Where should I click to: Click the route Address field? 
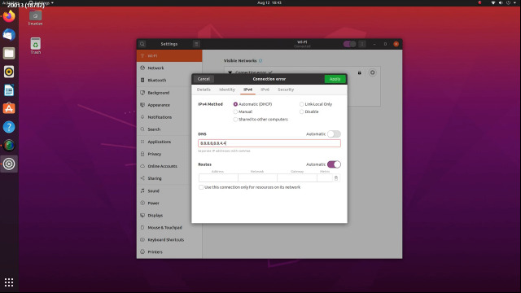(x=218, y=178)
